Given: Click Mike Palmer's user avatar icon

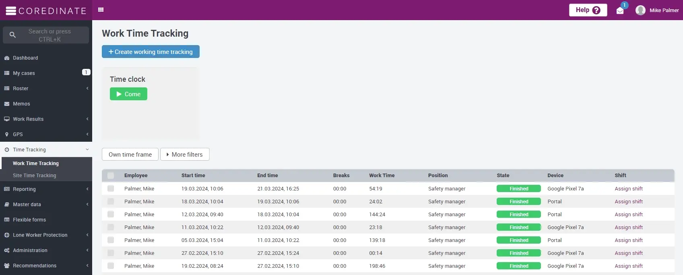Looking at the screenshot, I should click(x=640, y=10).
